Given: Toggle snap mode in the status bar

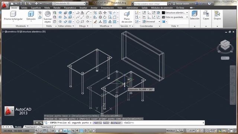Looking at the screenshot, I should tap(41, 131).
